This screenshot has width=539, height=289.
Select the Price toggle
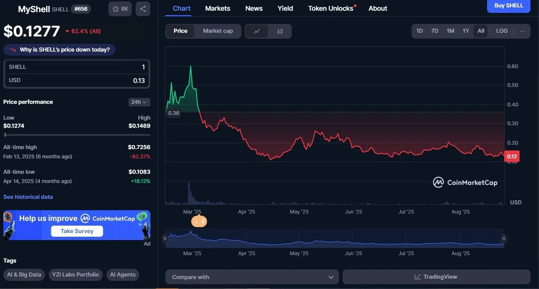click(x=181, y=31)
